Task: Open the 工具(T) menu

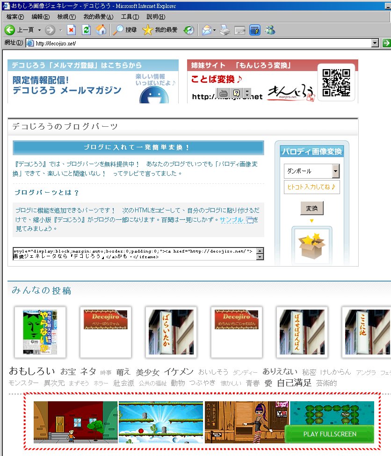Action: (130, 17)
